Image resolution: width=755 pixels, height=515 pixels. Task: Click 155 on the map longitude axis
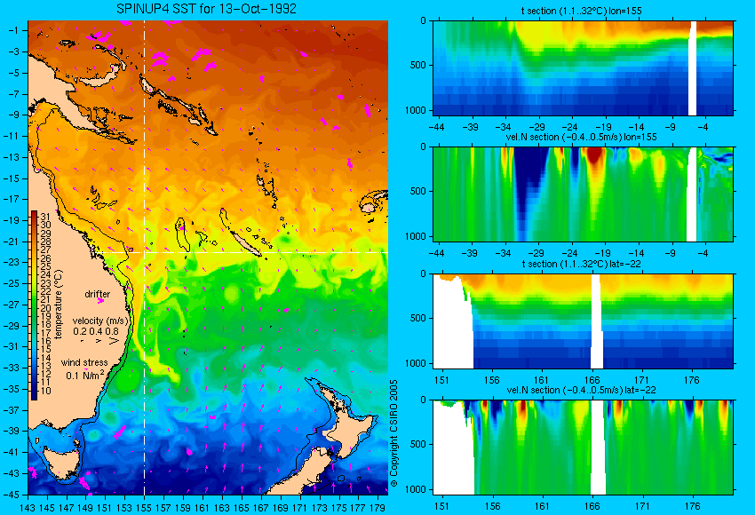click(144, 507)
